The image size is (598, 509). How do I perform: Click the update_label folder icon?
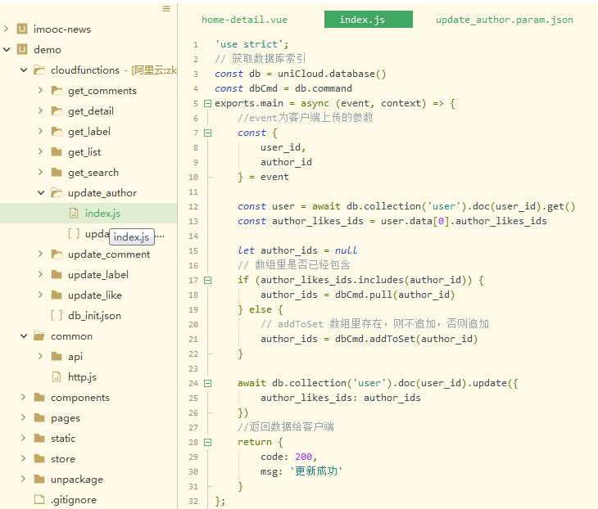[x=57, y=274]
